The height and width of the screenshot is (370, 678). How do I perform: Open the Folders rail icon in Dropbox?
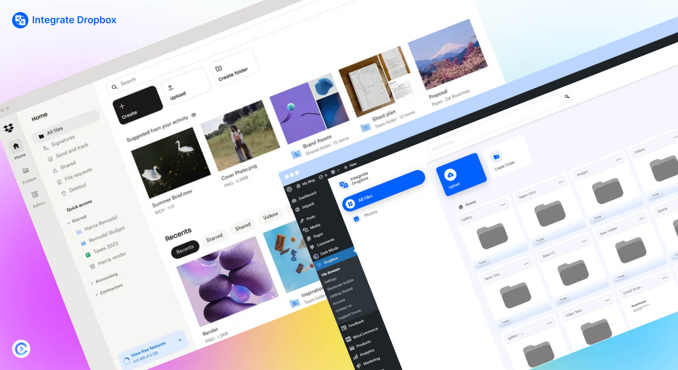(x=25, y=170)
